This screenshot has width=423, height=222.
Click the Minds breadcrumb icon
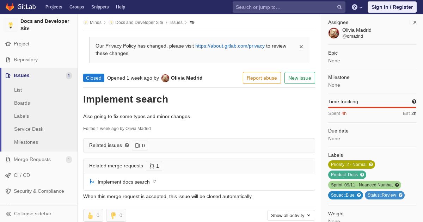point(86,23)
